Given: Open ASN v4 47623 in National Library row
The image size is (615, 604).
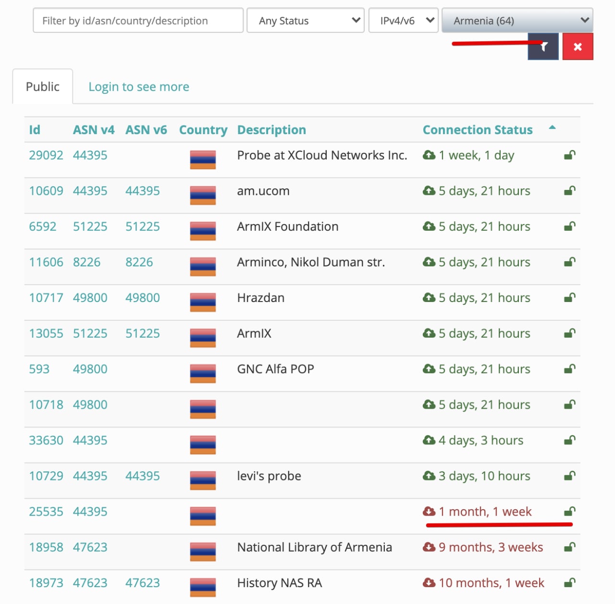Looking at the screenshot, I should (x=90, y=547).
